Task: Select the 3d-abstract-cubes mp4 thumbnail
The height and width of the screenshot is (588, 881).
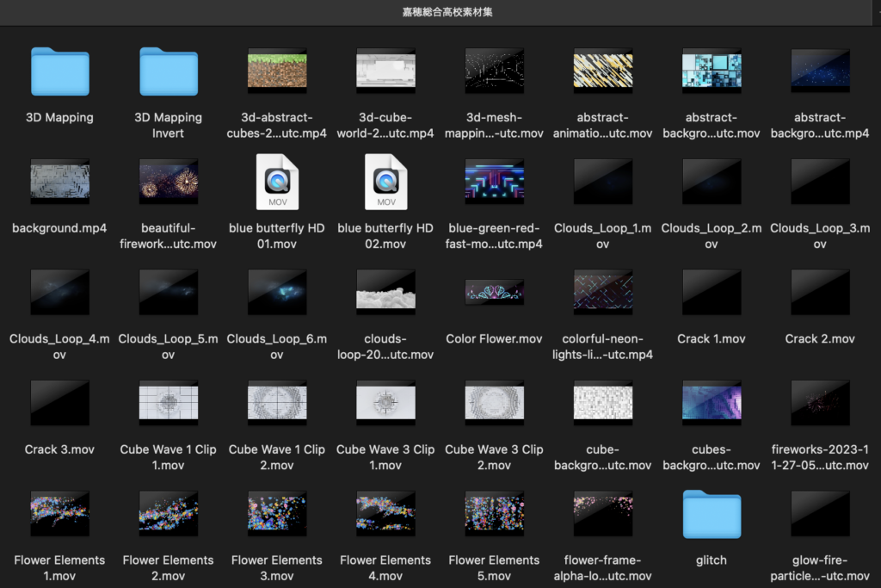Action: point(277,70)
